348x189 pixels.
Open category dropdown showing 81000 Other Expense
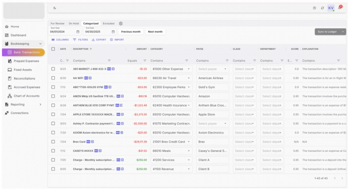click(x=171, y=69)
